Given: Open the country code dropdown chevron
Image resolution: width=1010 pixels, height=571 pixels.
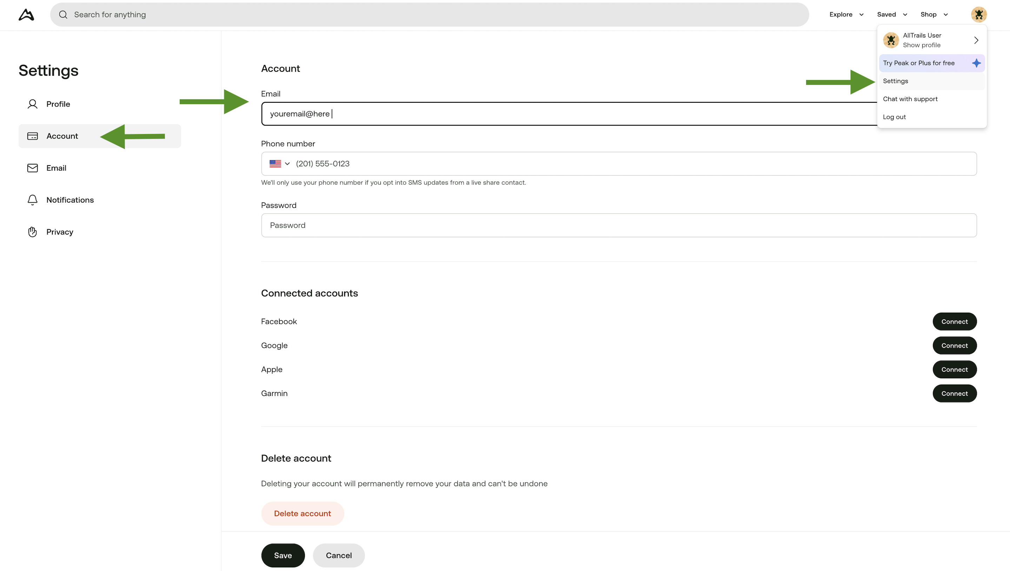Looking at the screenshot, I should [287, 163].
